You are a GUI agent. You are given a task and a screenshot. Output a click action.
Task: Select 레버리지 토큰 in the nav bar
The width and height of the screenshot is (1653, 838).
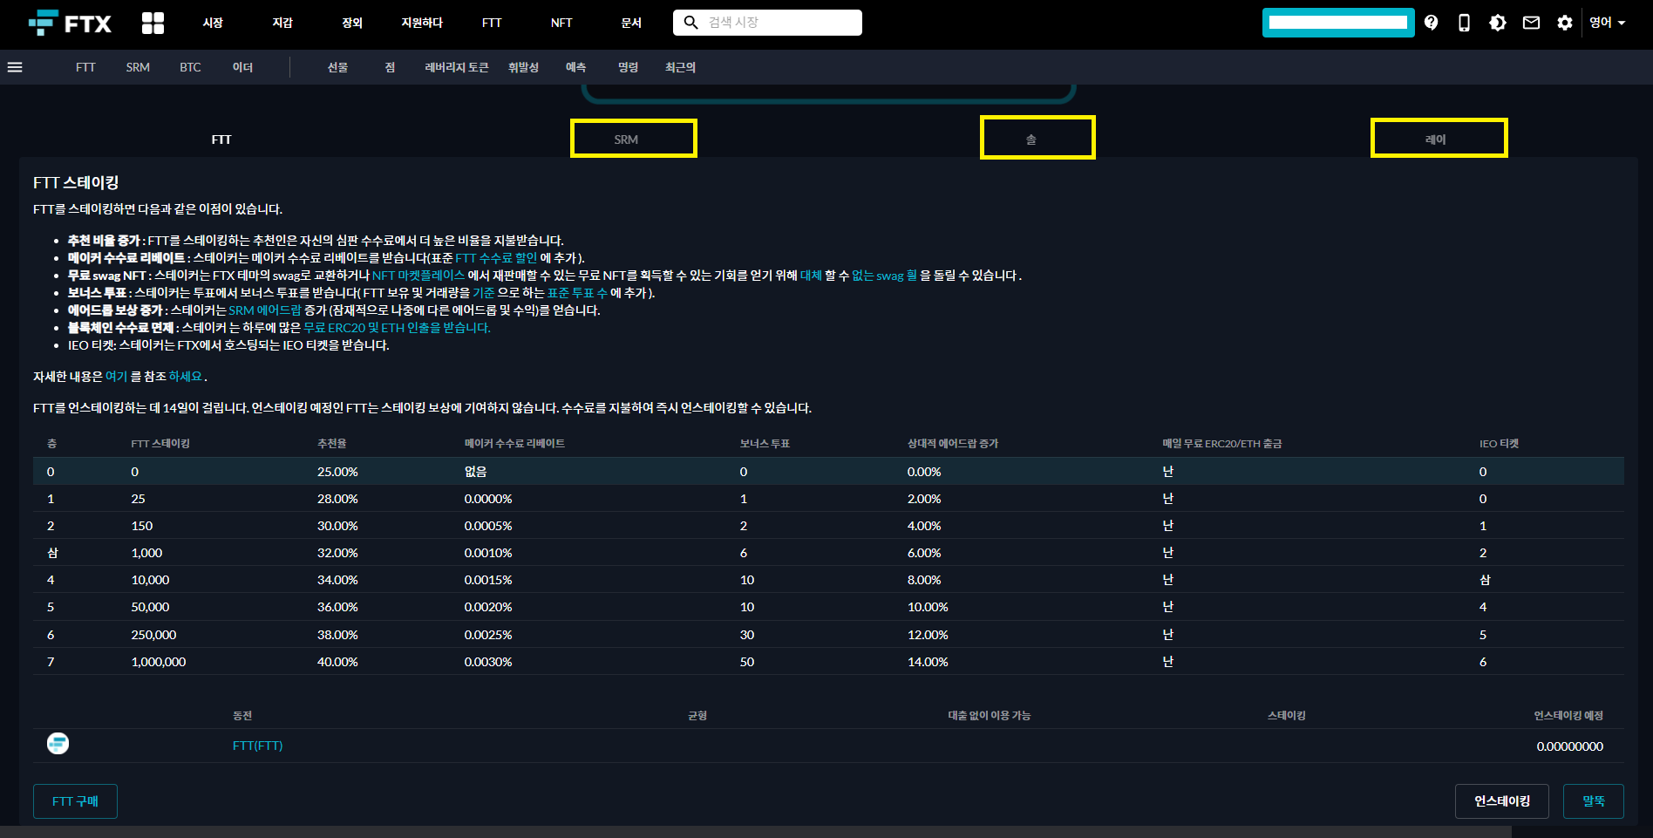click(x=457, y=67)
